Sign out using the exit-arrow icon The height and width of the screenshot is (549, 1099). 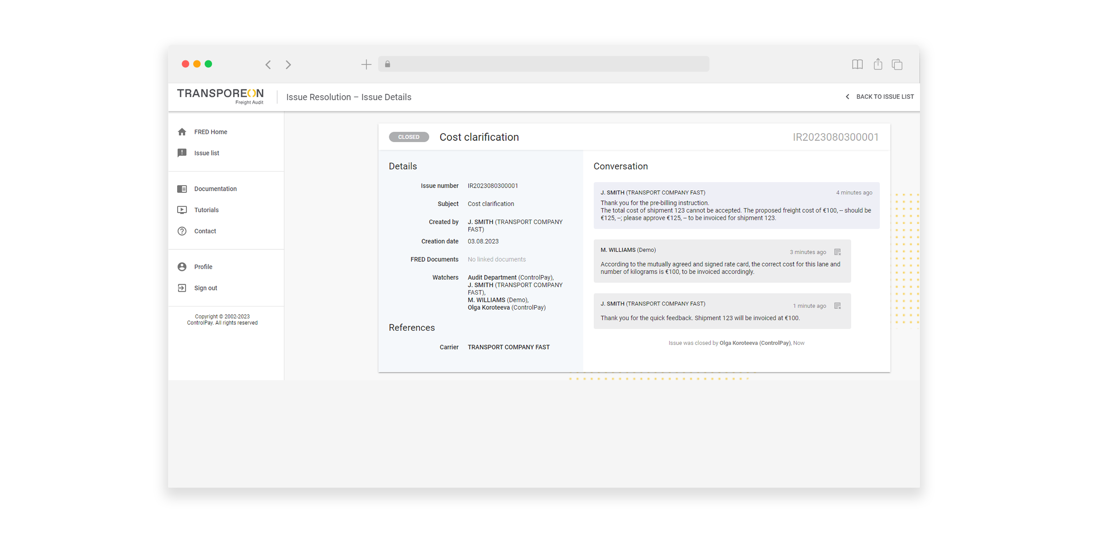(182, 288)
